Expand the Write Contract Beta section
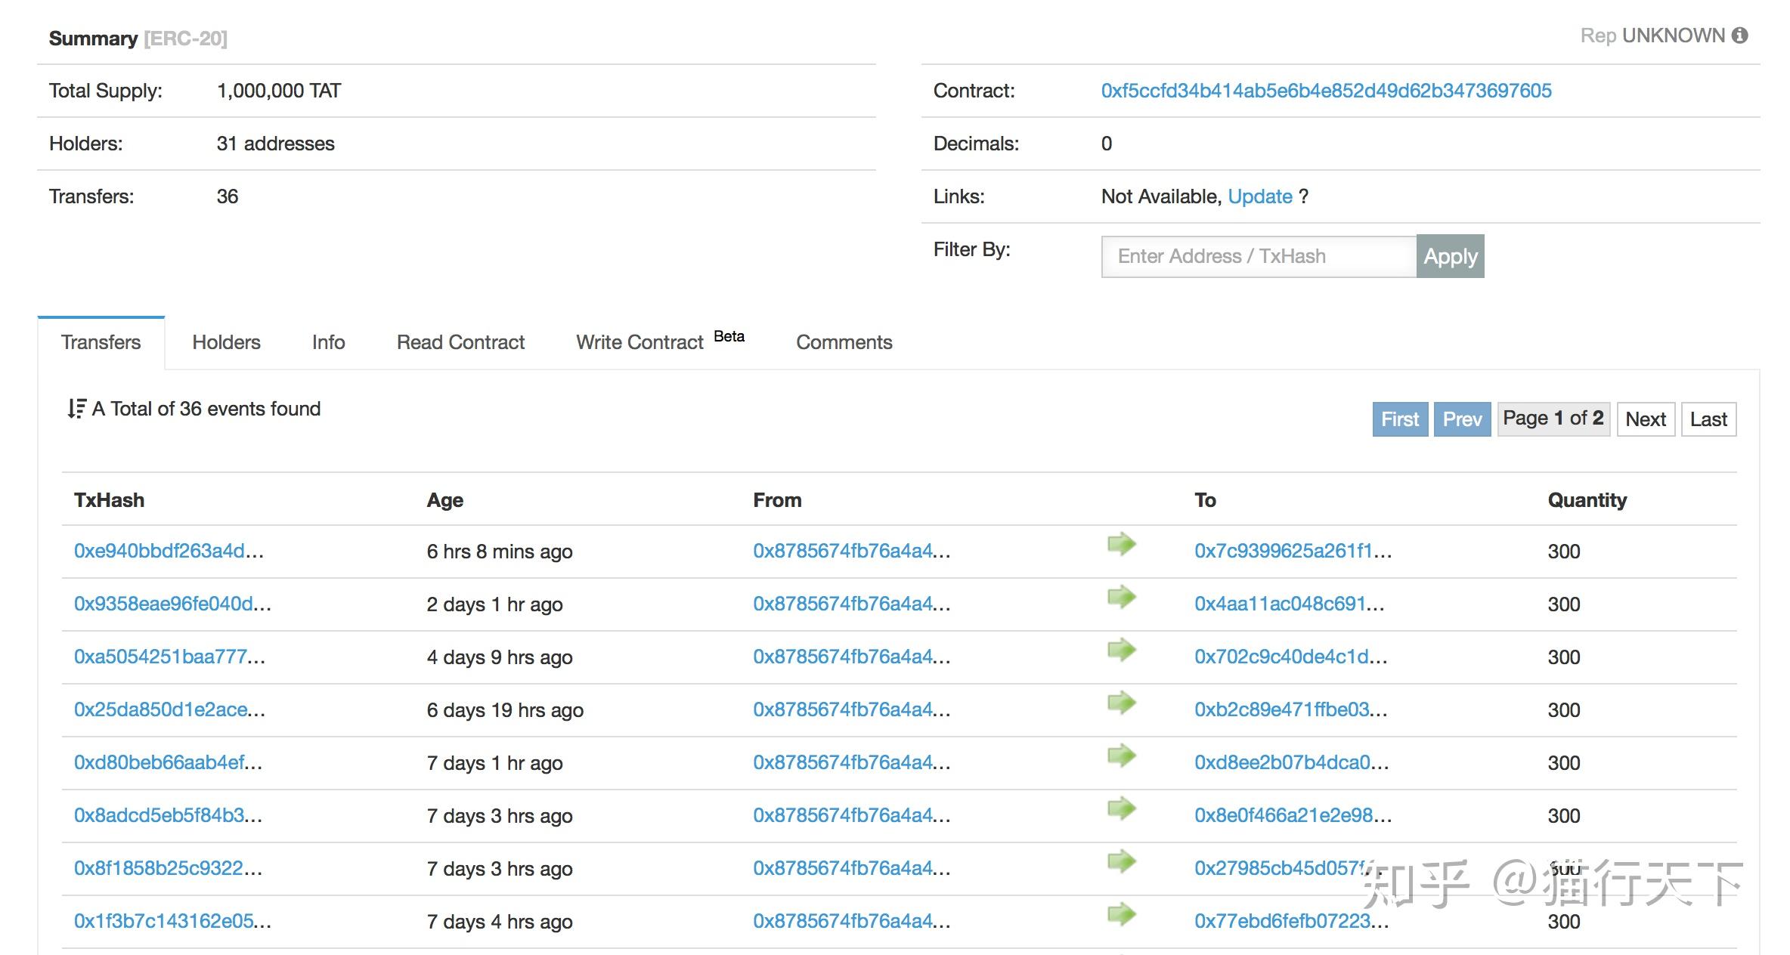Image resolution: width=1790 pixels, height=955 pixels. 656,341
